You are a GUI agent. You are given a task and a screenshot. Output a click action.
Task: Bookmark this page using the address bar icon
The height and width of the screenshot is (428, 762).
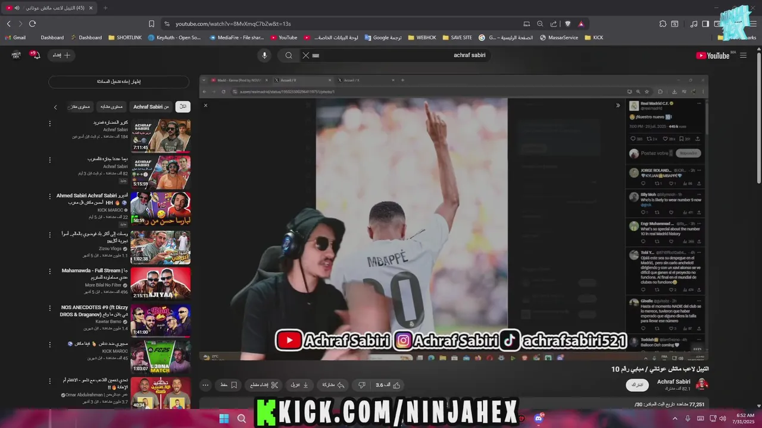point(151,24)
